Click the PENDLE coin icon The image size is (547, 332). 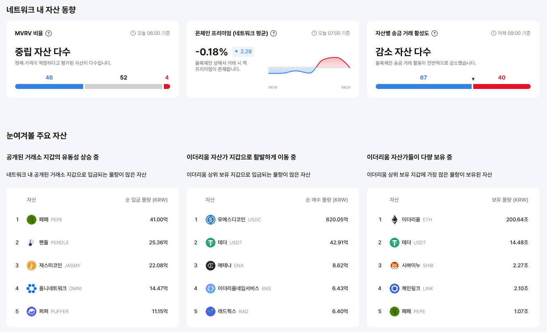32,243
